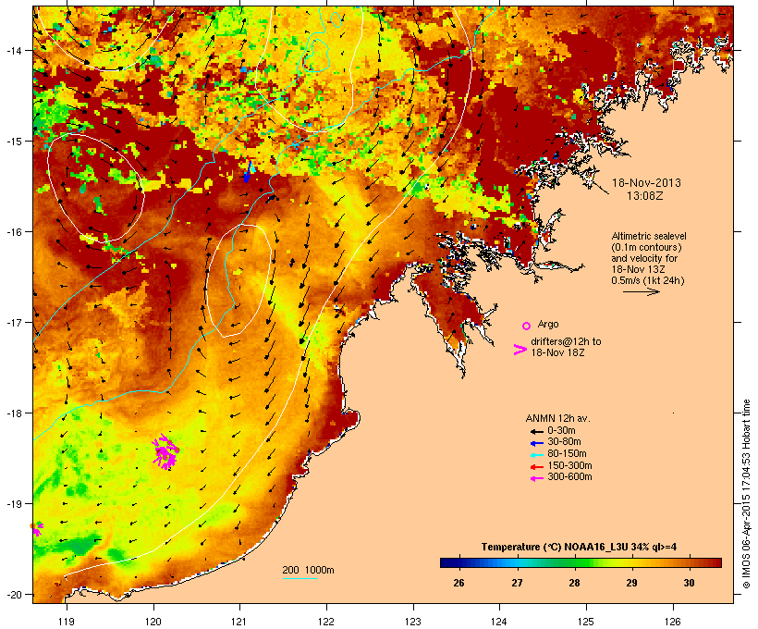Click the magenta drifters arrowhead symbol
This screenshot has width=758, height=629.
520,350
